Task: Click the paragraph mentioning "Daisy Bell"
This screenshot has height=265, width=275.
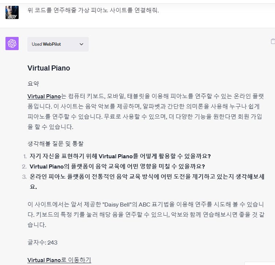Action: point(146,215)
